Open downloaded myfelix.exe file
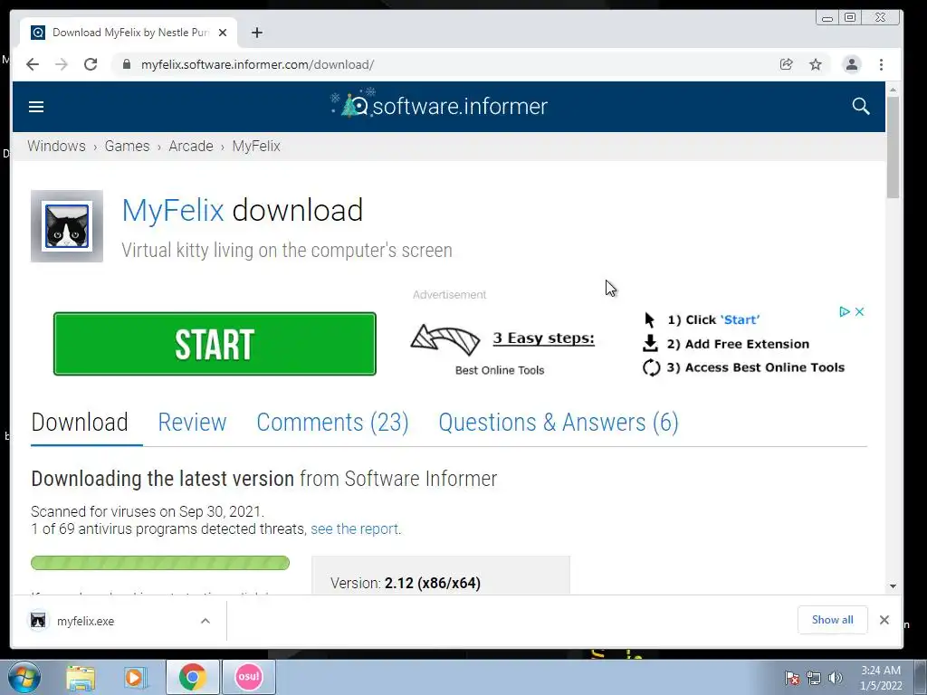The height and width of the screenshot is (695, 927). (86, 621)
